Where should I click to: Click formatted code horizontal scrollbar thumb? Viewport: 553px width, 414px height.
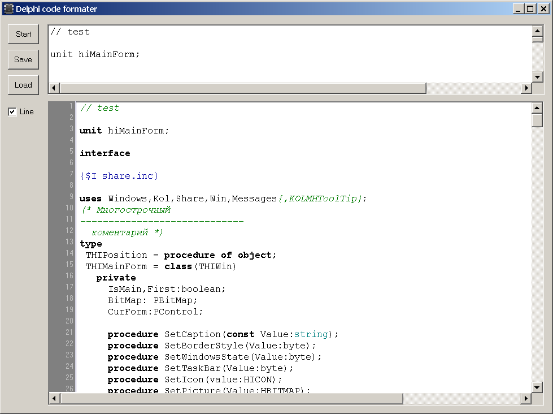[232, 399]
